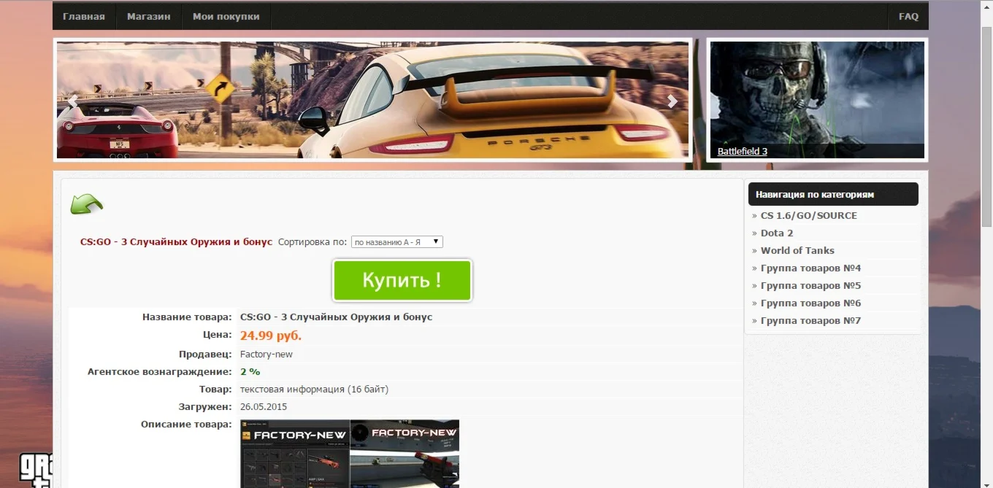The image size is (993, 488).
Task: Click the 2 % agent reward value
Action: 250,371
